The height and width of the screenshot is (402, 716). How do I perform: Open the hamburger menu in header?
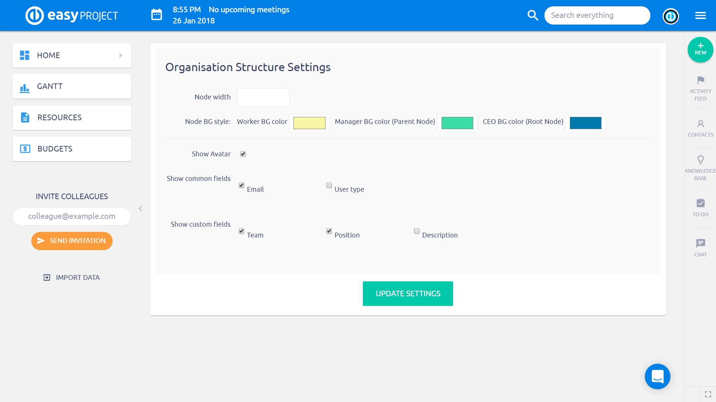coord(700,16)
